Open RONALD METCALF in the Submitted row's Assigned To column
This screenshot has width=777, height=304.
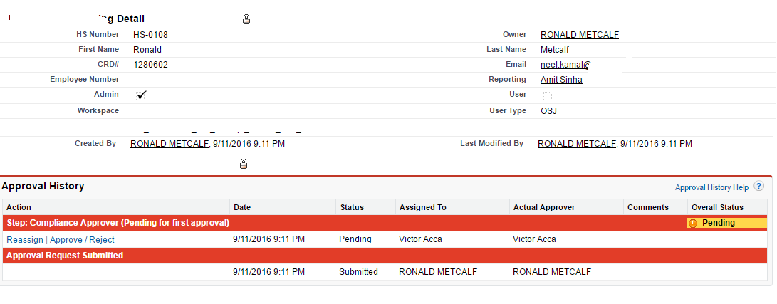point(438,272)
